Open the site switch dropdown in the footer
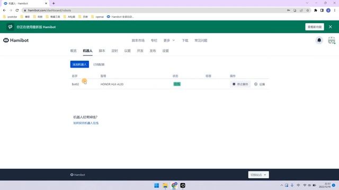 (258, 175)
